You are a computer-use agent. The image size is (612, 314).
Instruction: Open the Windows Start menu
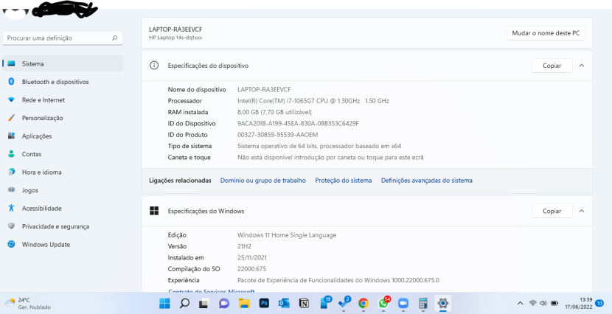(x=164, y=304)
